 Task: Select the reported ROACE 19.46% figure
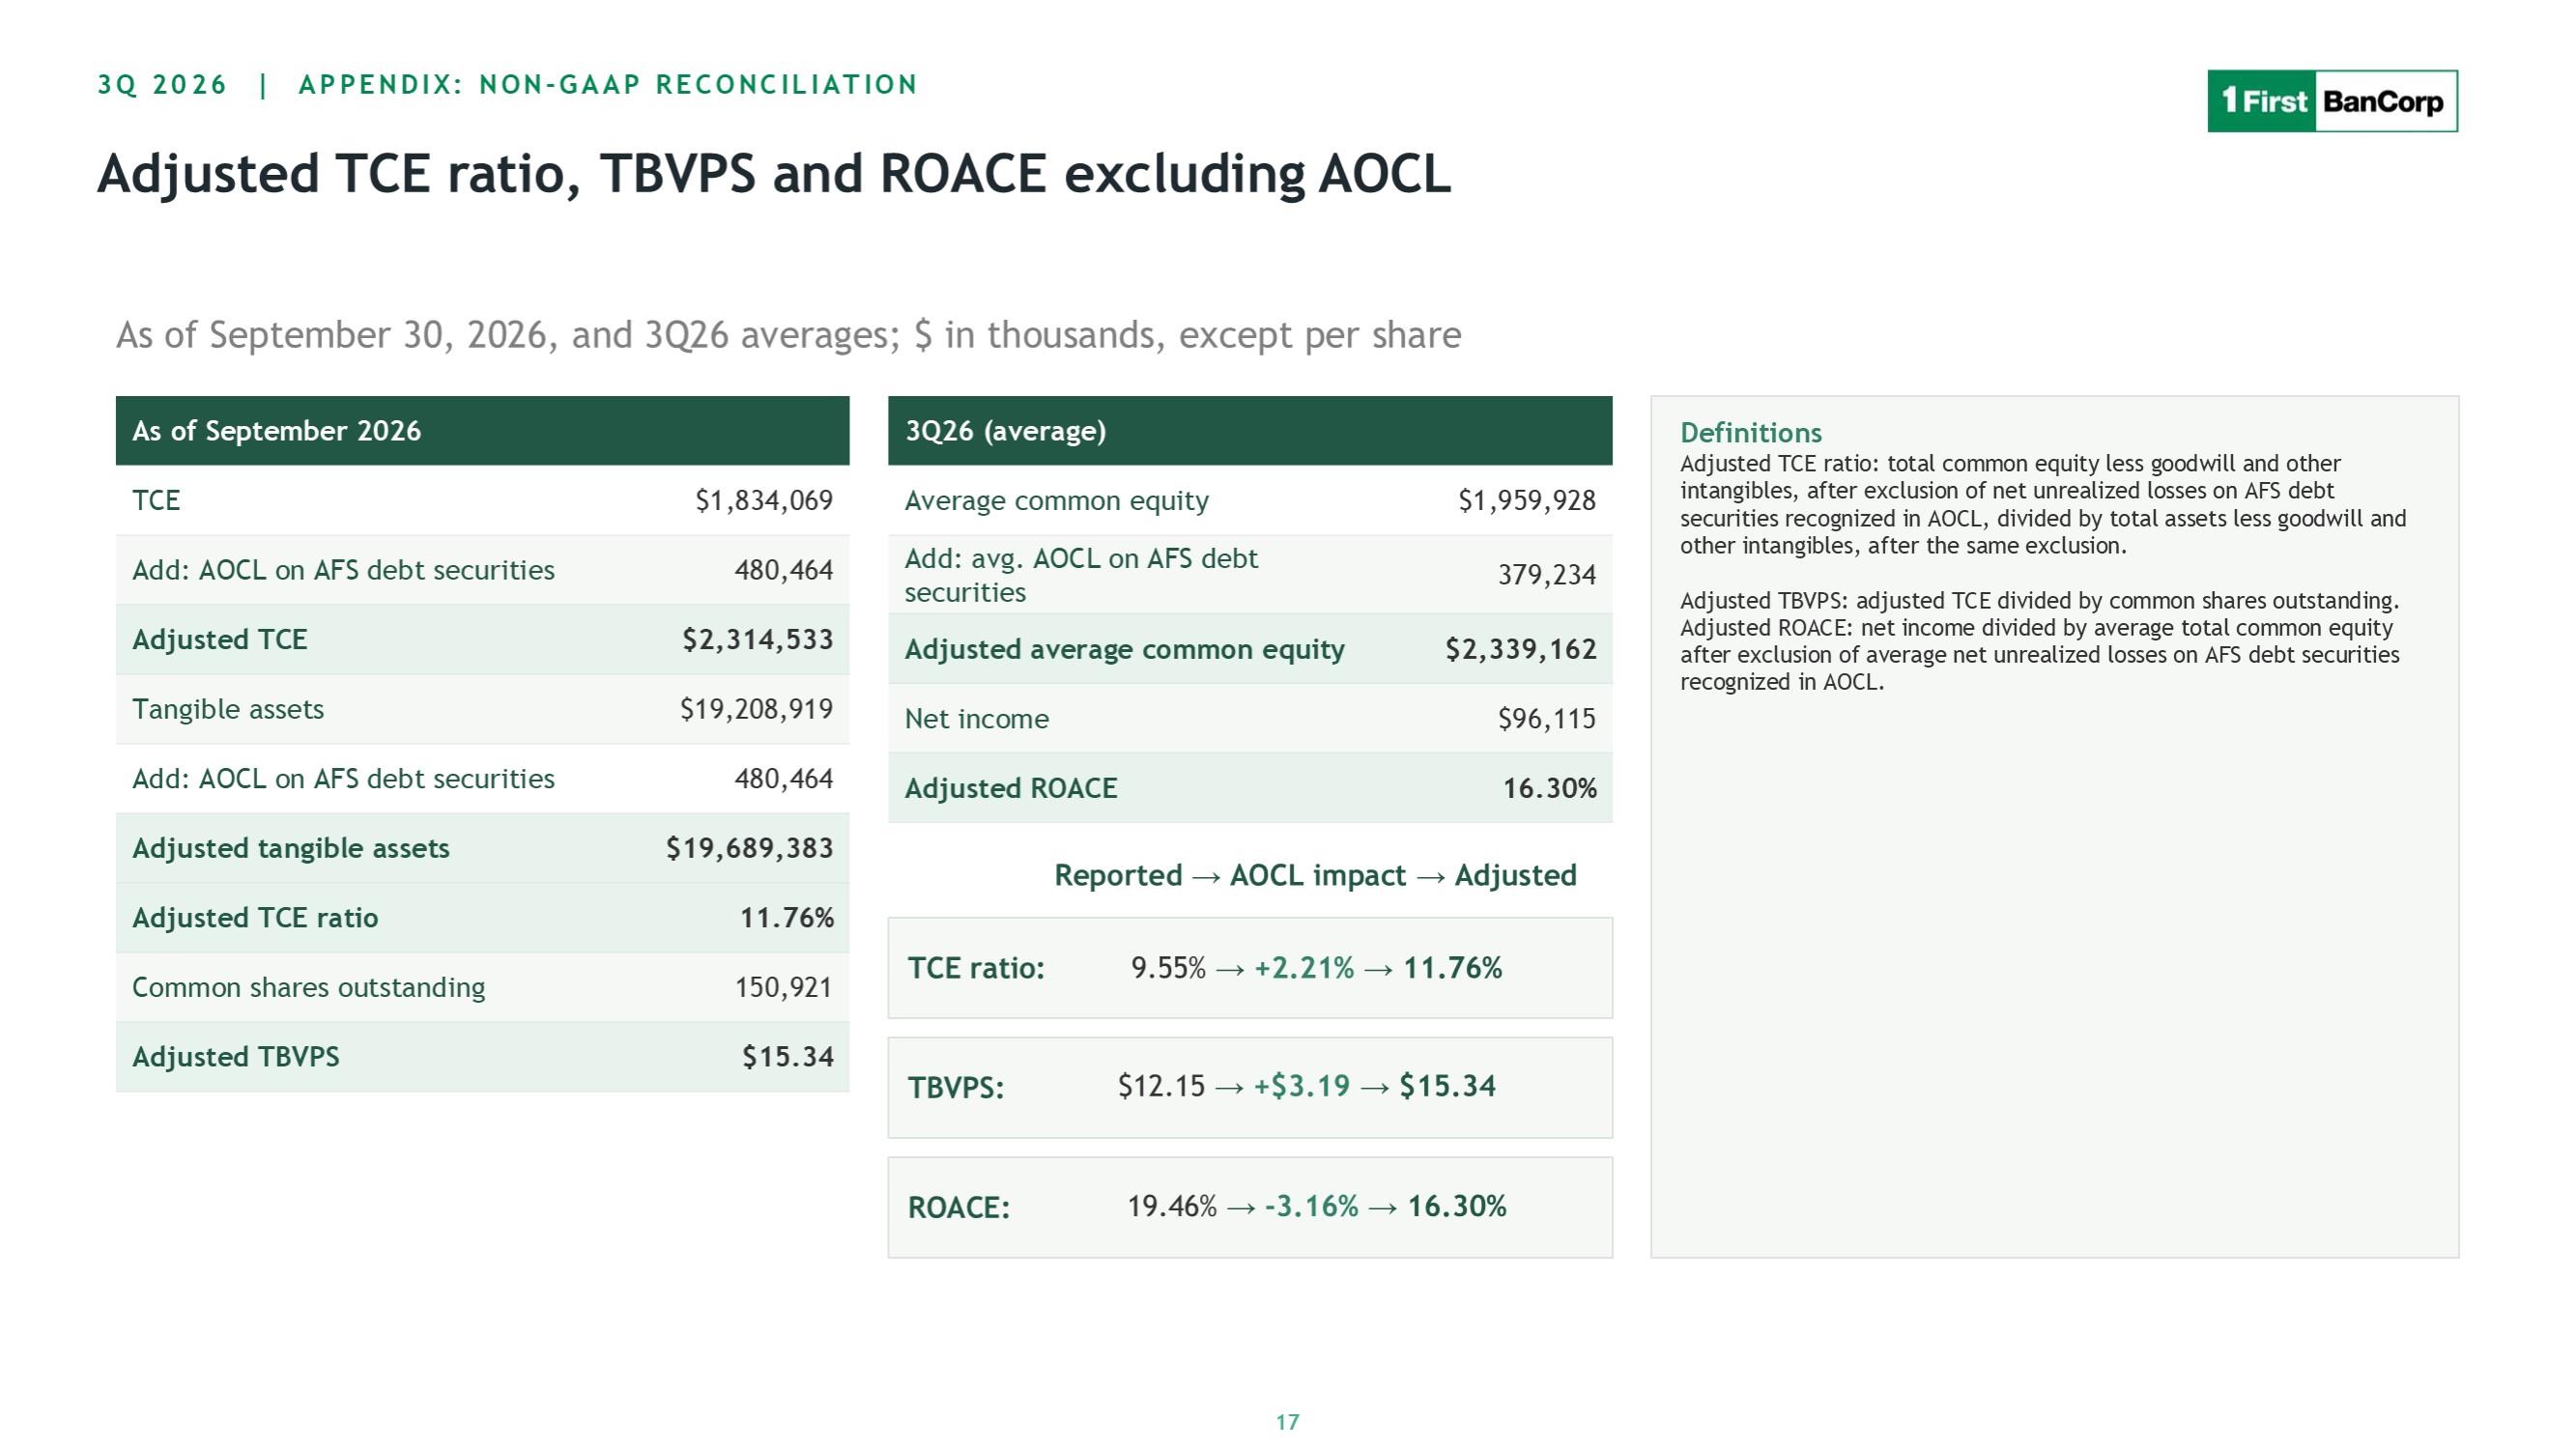coord(1172,1206)
